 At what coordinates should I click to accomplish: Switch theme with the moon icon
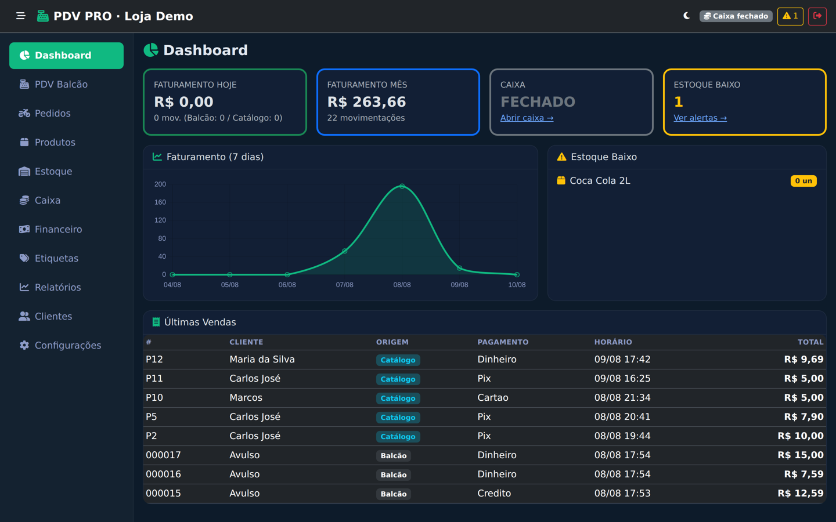(x=686, y=16)
